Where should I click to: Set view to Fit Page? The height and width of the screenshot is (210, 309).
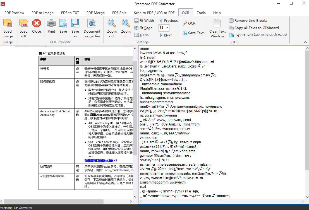pos(143,28)
